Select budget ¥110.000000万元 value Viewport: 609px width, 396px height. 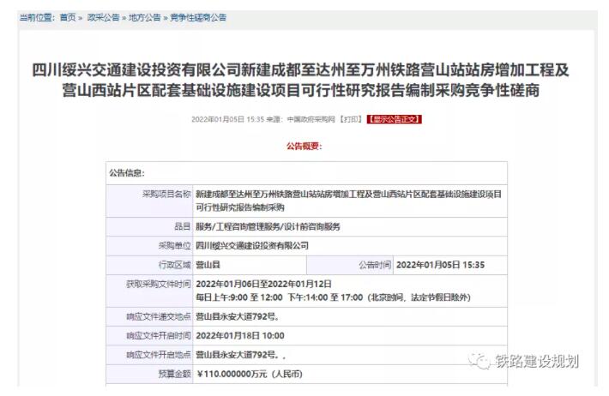coord(249,374)
